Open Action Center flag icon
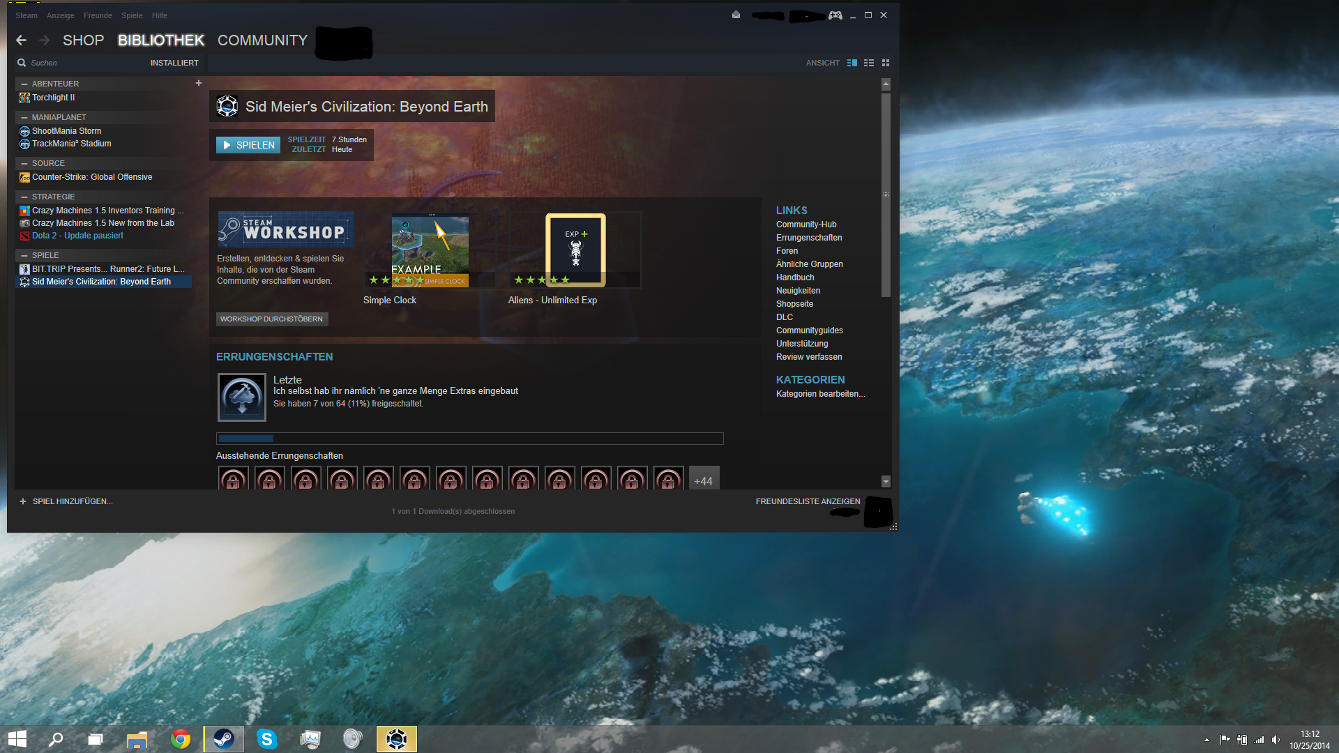Viewport: 1339px width, 753px height. 1225,740
